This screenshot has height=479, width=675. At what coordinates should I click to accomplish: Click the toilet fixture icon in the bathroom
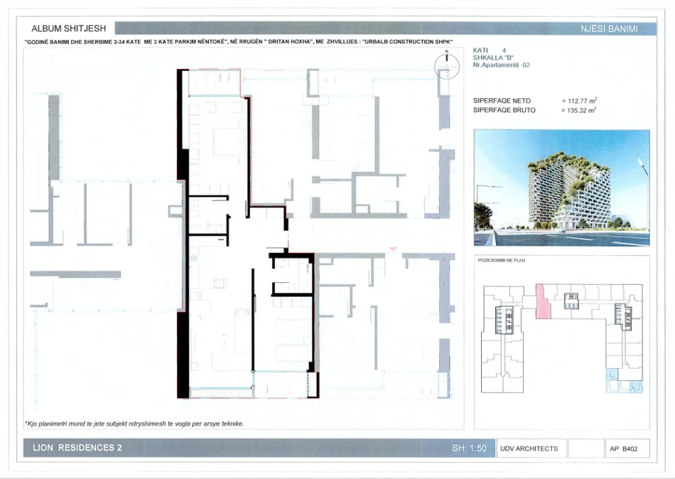coord(305,286)
